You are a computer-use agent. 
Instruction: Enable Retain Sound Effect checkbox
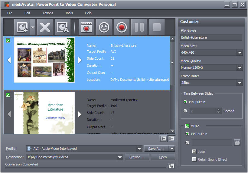coord(194,159)
